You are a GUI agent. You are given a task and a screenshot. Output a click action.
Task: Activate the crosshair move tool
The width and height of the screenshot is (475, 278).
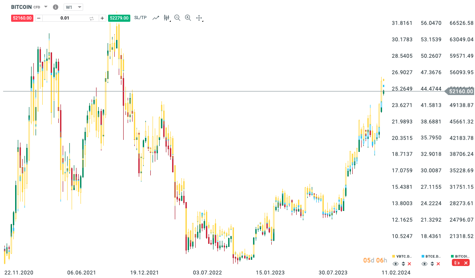[x=199, y=18]
